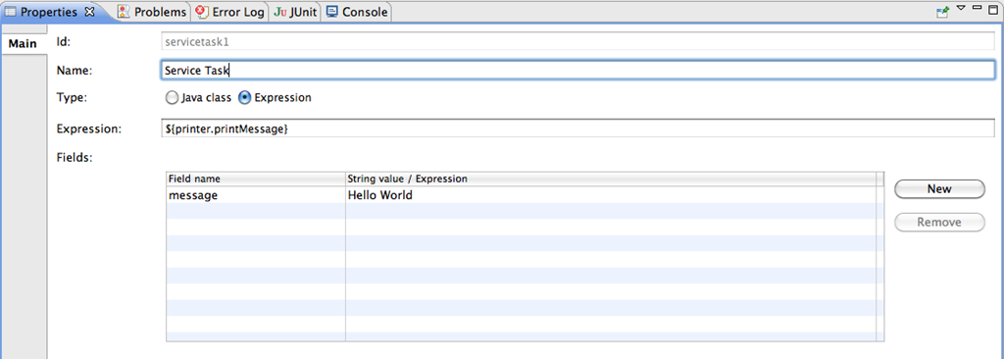The image size is (1004, 359).
Task: Open the view menu triangle
Action: tap(961, 8)
